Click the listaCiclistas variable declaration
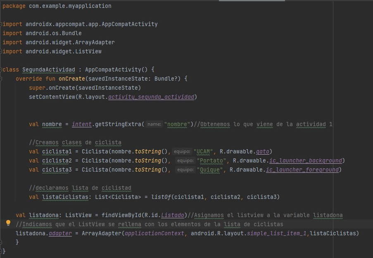Image resolution: width=373 pixels, height=258 pixels. (x=65, y=197)
